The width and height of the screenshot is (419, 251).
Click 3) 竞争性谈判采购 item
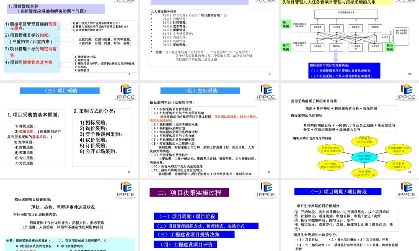click(x=101, y=134)
